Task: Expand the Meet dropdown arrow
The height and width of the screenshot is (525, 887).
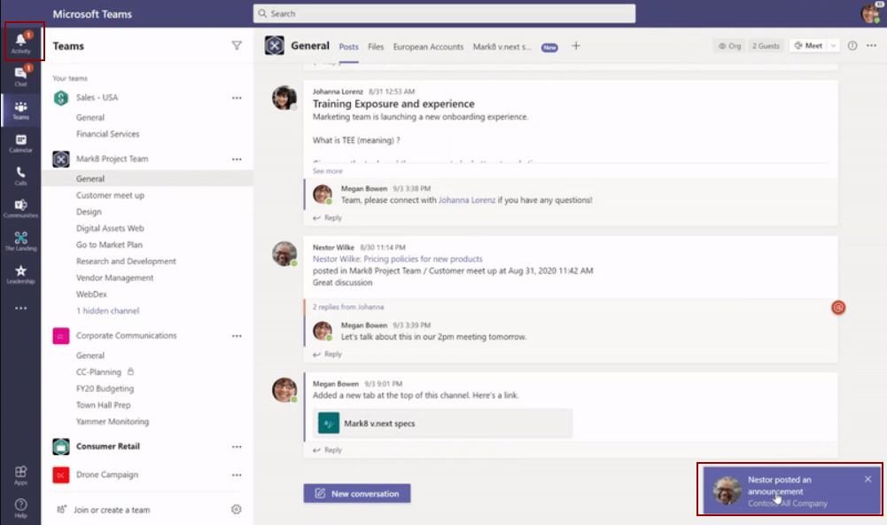Action: [834, 46]
